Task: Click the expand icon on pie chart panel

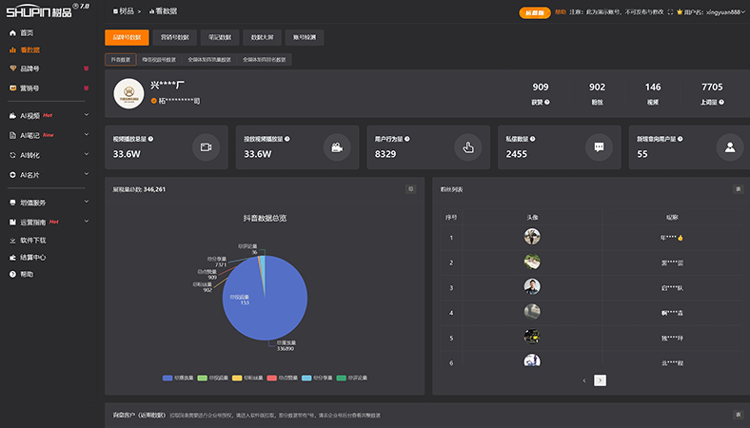Action: tap(411, 189)
